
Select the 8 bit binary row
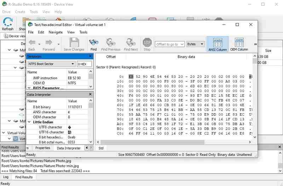(x=57, y=107)
